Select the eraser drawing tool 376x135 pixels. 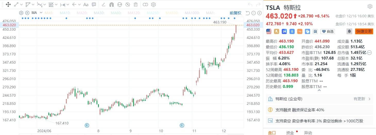pos(104,4)
